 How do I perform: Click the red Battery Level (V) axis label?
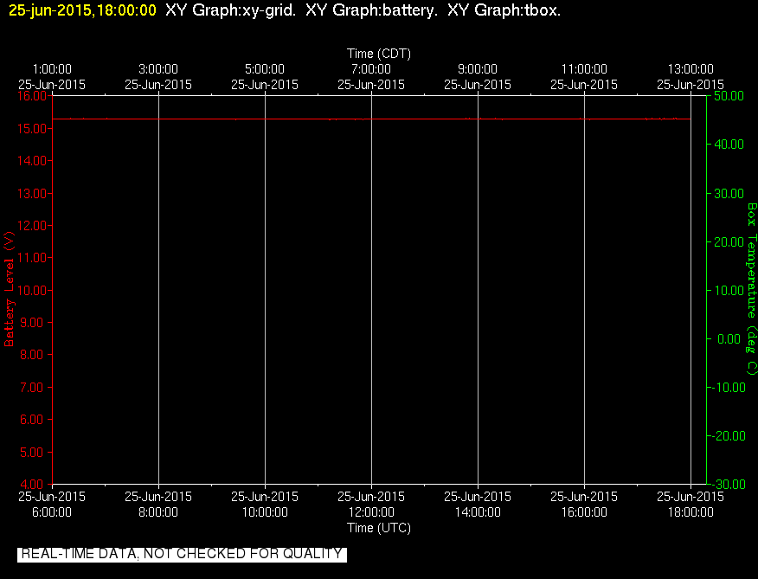tap(10, 289)
